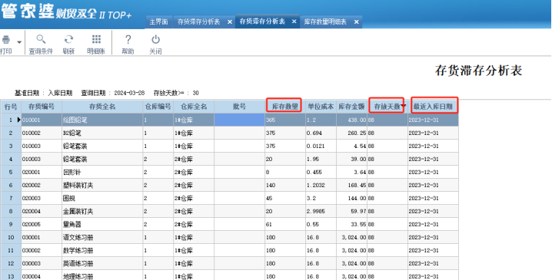Click unit cost 0.0121
552x280 pixels.
click(321, 147)
